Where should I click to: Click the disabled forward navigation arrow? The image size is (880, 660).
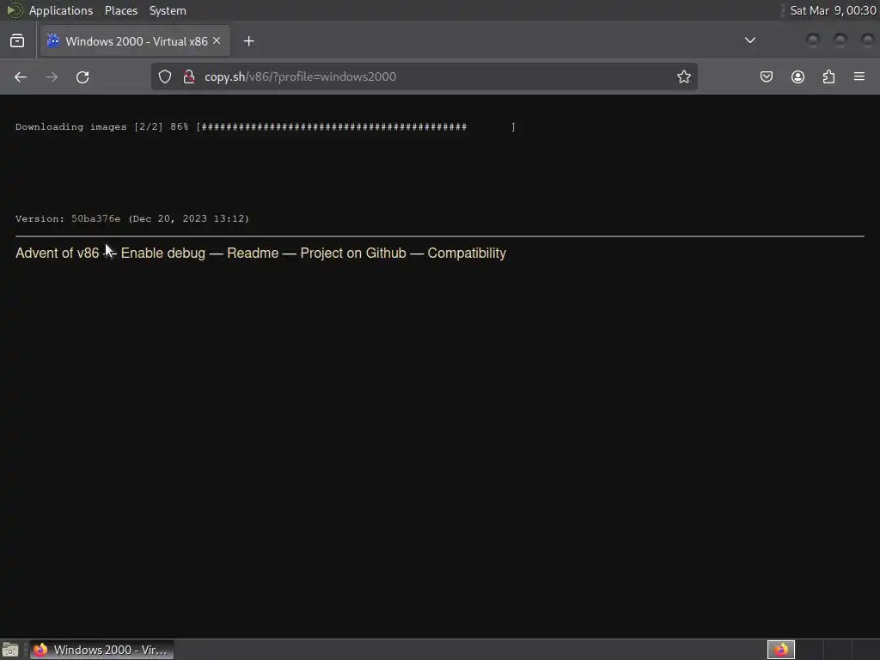click(52, 76)
